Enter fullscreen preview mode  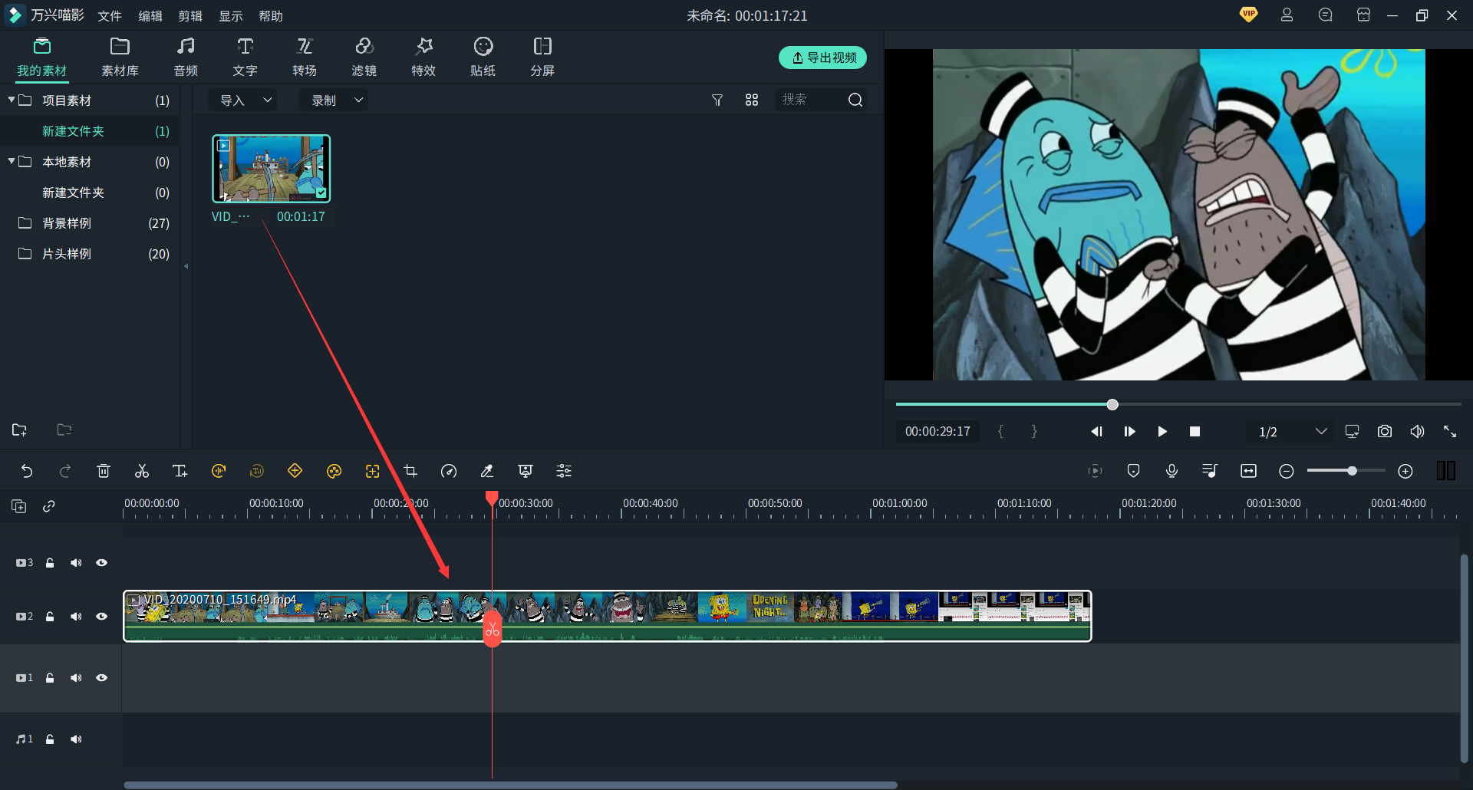point(1450,431)
